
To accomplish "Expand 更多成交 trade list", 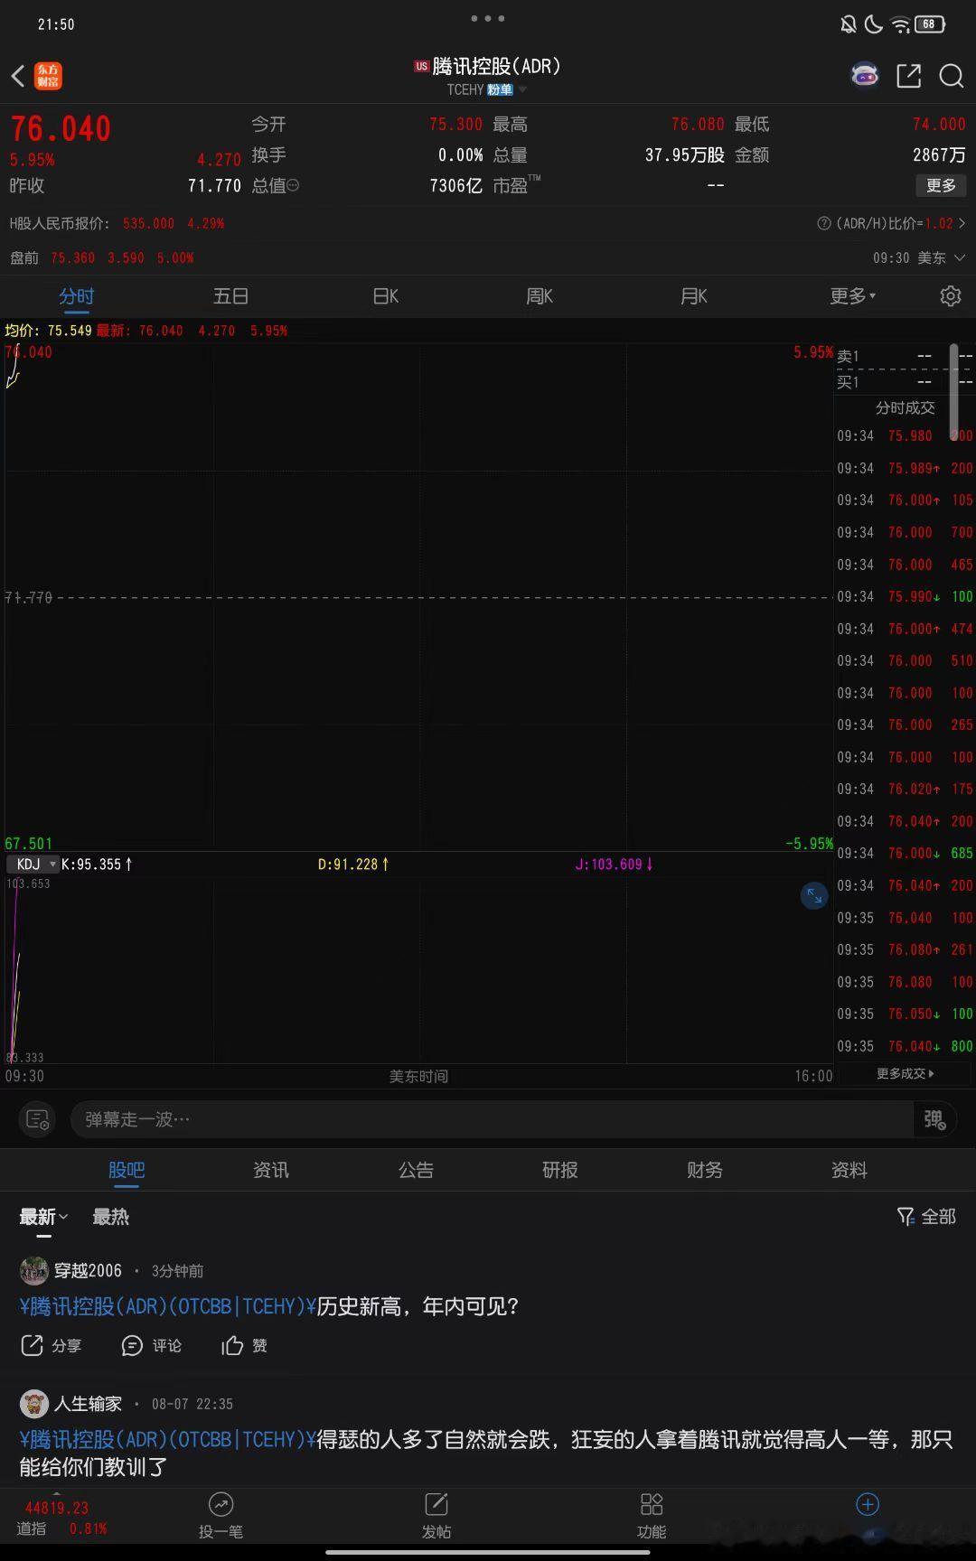I will pos(905,1073).
